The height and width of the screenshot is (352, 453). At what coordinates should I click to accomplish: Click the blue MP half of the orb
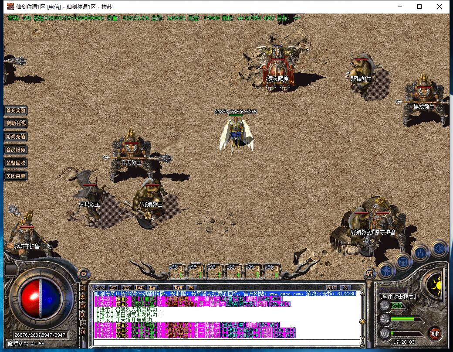pos(51,298)
